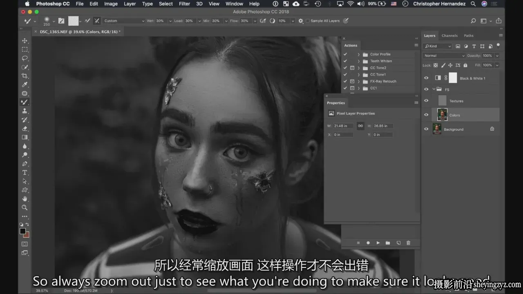
Task: Click the trash icon in Actions panel
Action: click(408, 243)
